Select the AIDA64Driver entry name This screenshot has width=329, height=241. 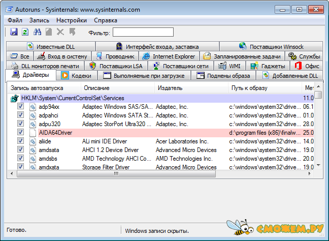[x=55, y=133]
